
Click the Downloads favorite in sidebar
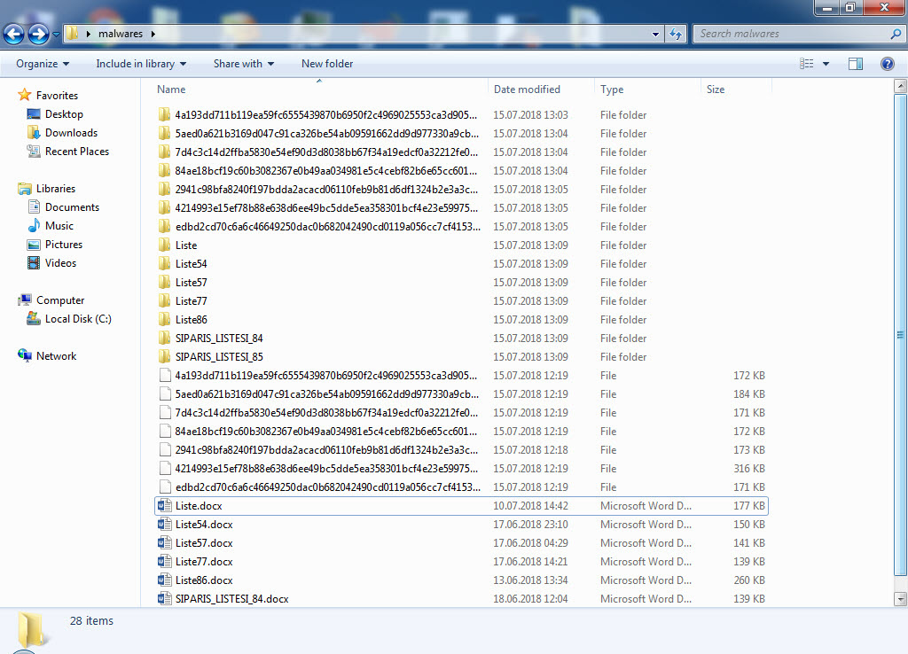(x=71, y=133)
